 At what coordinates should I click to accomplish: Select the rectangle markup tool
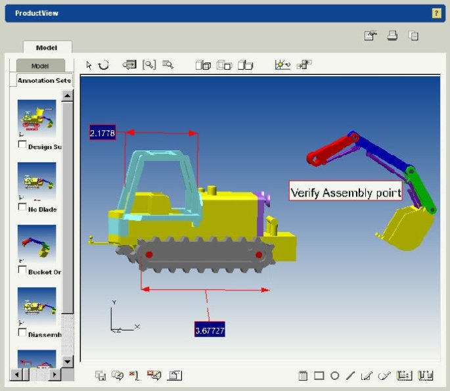pos(319,376)
